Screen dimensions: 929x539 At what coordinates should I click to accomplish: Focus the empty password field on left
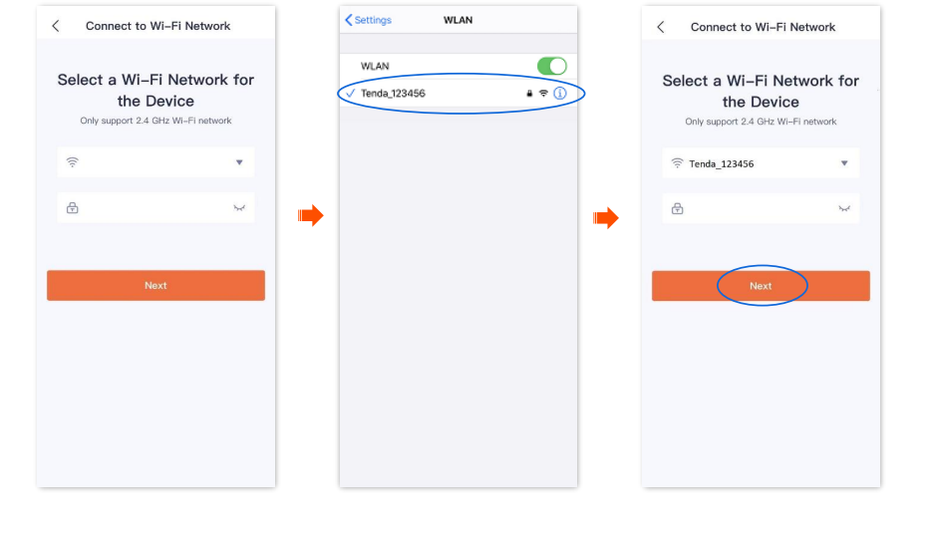tap(155, 208)
